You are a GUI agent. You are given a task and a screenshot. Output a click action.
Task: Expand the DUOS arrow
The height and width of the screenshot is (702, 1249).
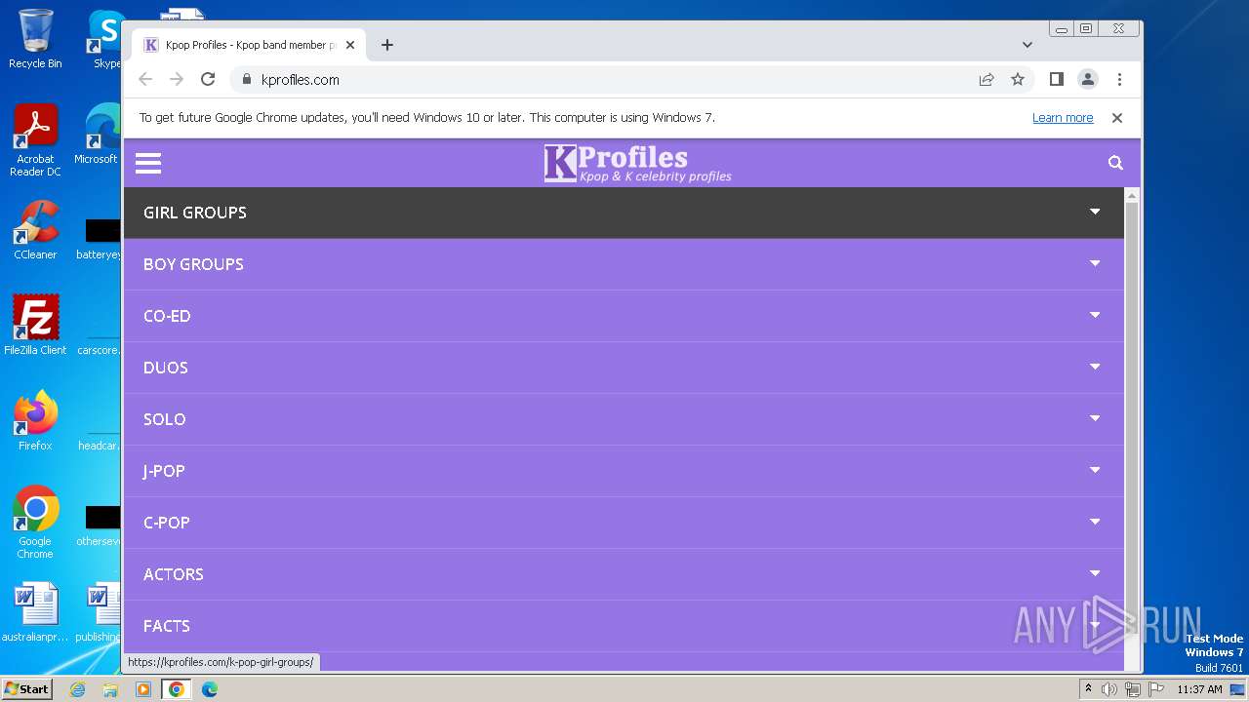1095,367
